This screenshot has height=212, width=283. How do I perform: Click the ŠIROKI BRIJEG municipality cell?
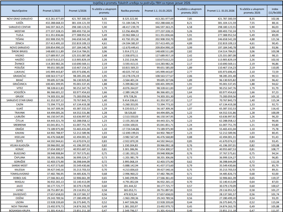click(x=20, y=52)
